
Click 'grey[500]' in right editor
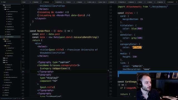pyautogui.click(x=137, y=38)
